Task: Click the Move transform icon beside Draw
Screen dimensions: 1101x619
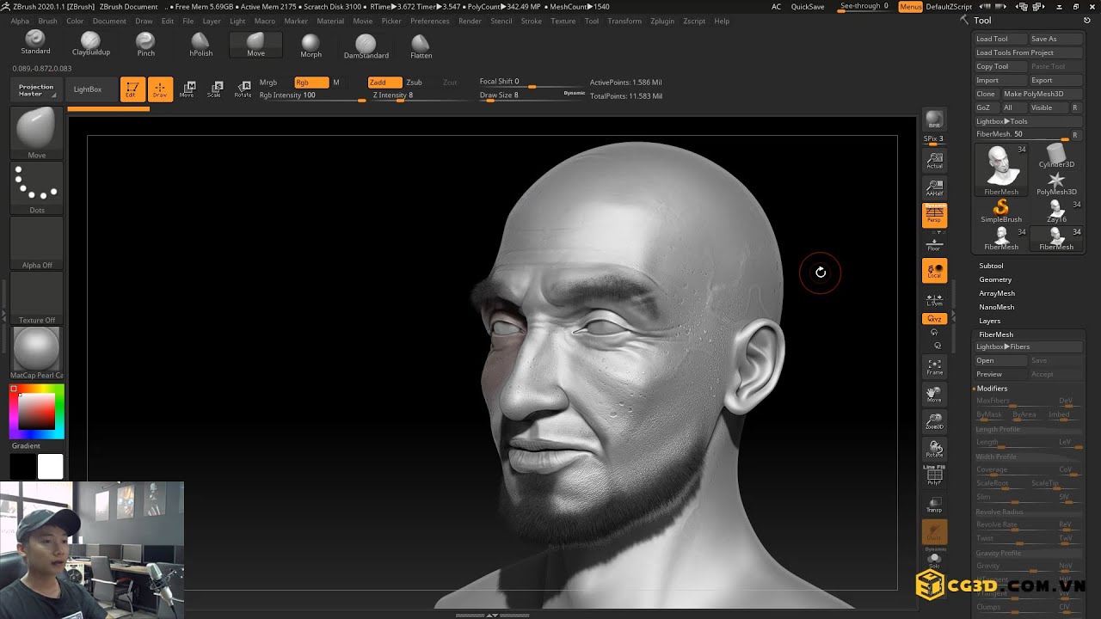Action: pos(187,89)
